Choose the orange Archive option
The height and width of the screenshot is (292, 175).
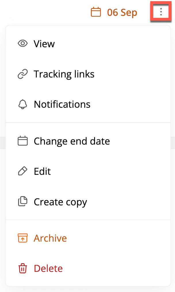pos(50,238)
